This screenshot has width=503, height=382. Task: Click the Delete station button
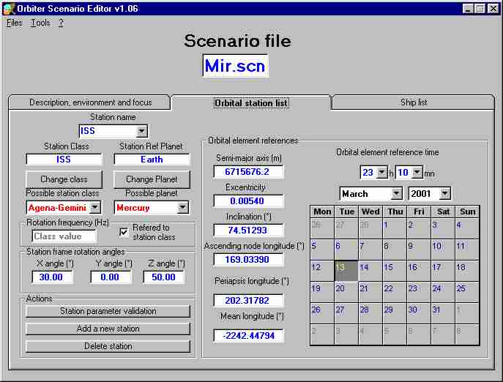tap(108, 346)
